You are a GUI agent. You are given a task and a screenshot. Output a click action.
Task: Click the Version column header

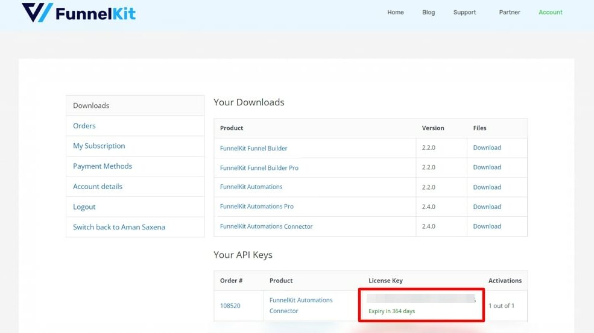tap(433, 128)
